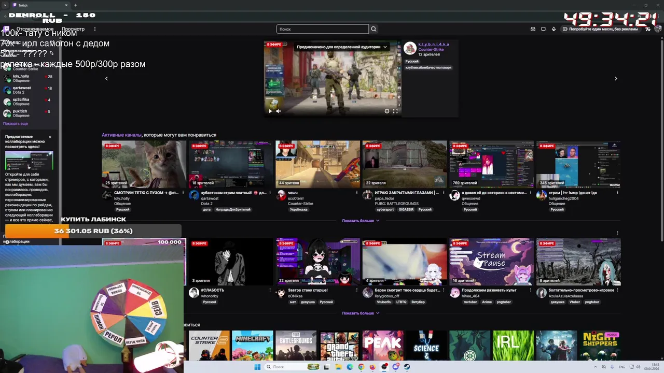Toggle fullscreen on featured player
This screenshot has height=373, width=664.
point(395,111)
